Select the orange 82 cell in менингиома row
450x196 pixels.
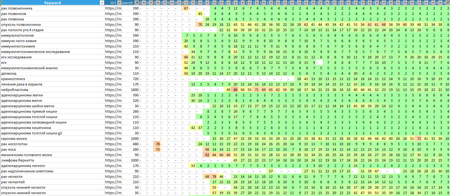point(207,155)
